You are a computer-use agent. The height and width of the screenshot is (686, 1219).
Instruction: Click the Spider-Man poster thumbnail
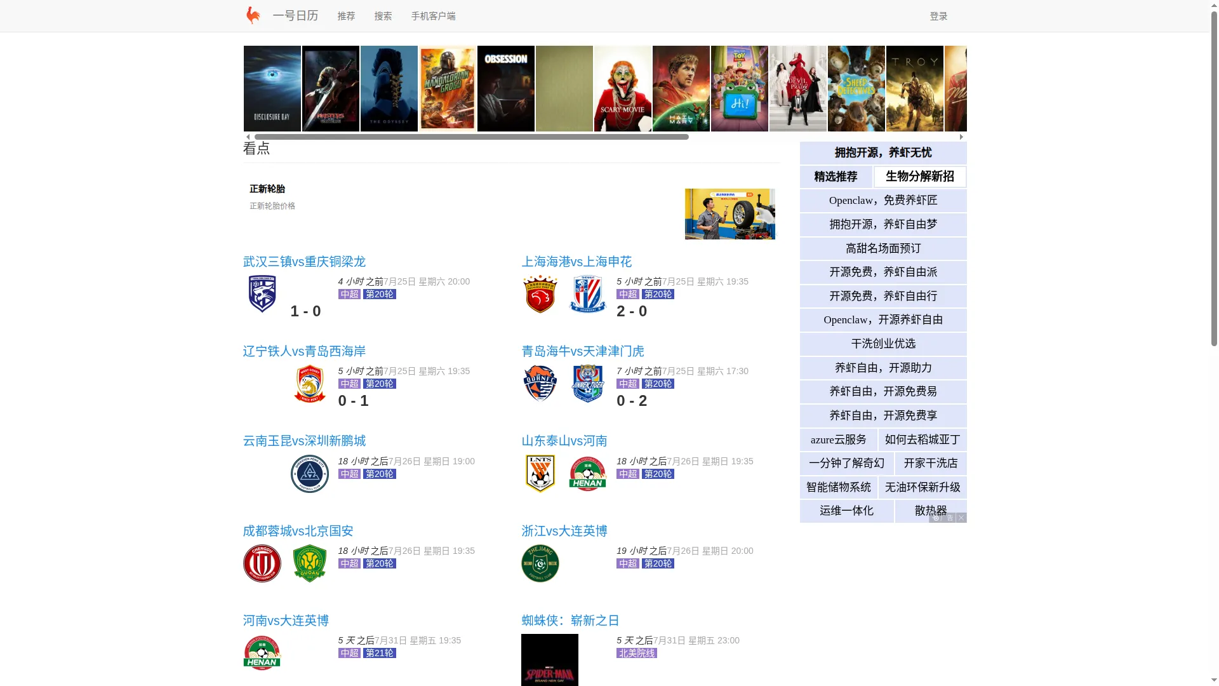point(550,660)
